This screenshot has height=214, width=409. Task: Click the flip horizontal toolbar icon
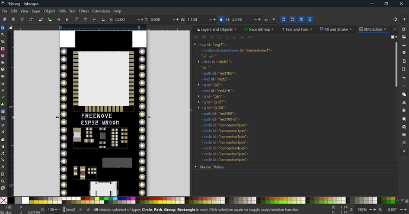59,20
